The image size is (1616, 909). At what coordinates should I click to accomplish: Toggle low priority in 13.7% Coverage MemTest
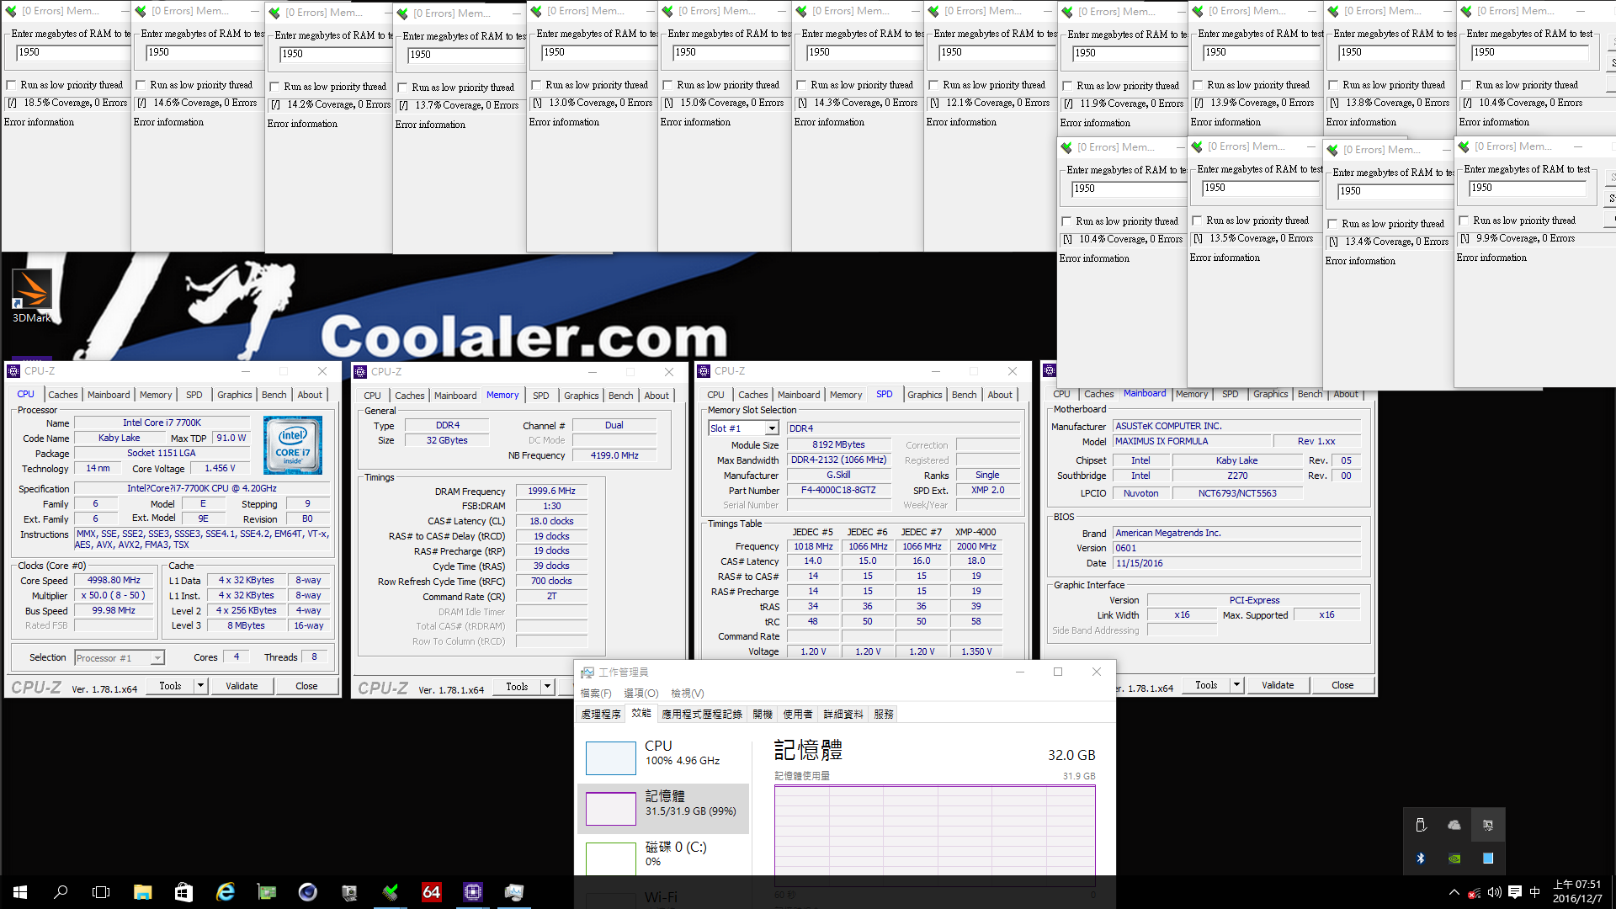click(x=402, y=88)
